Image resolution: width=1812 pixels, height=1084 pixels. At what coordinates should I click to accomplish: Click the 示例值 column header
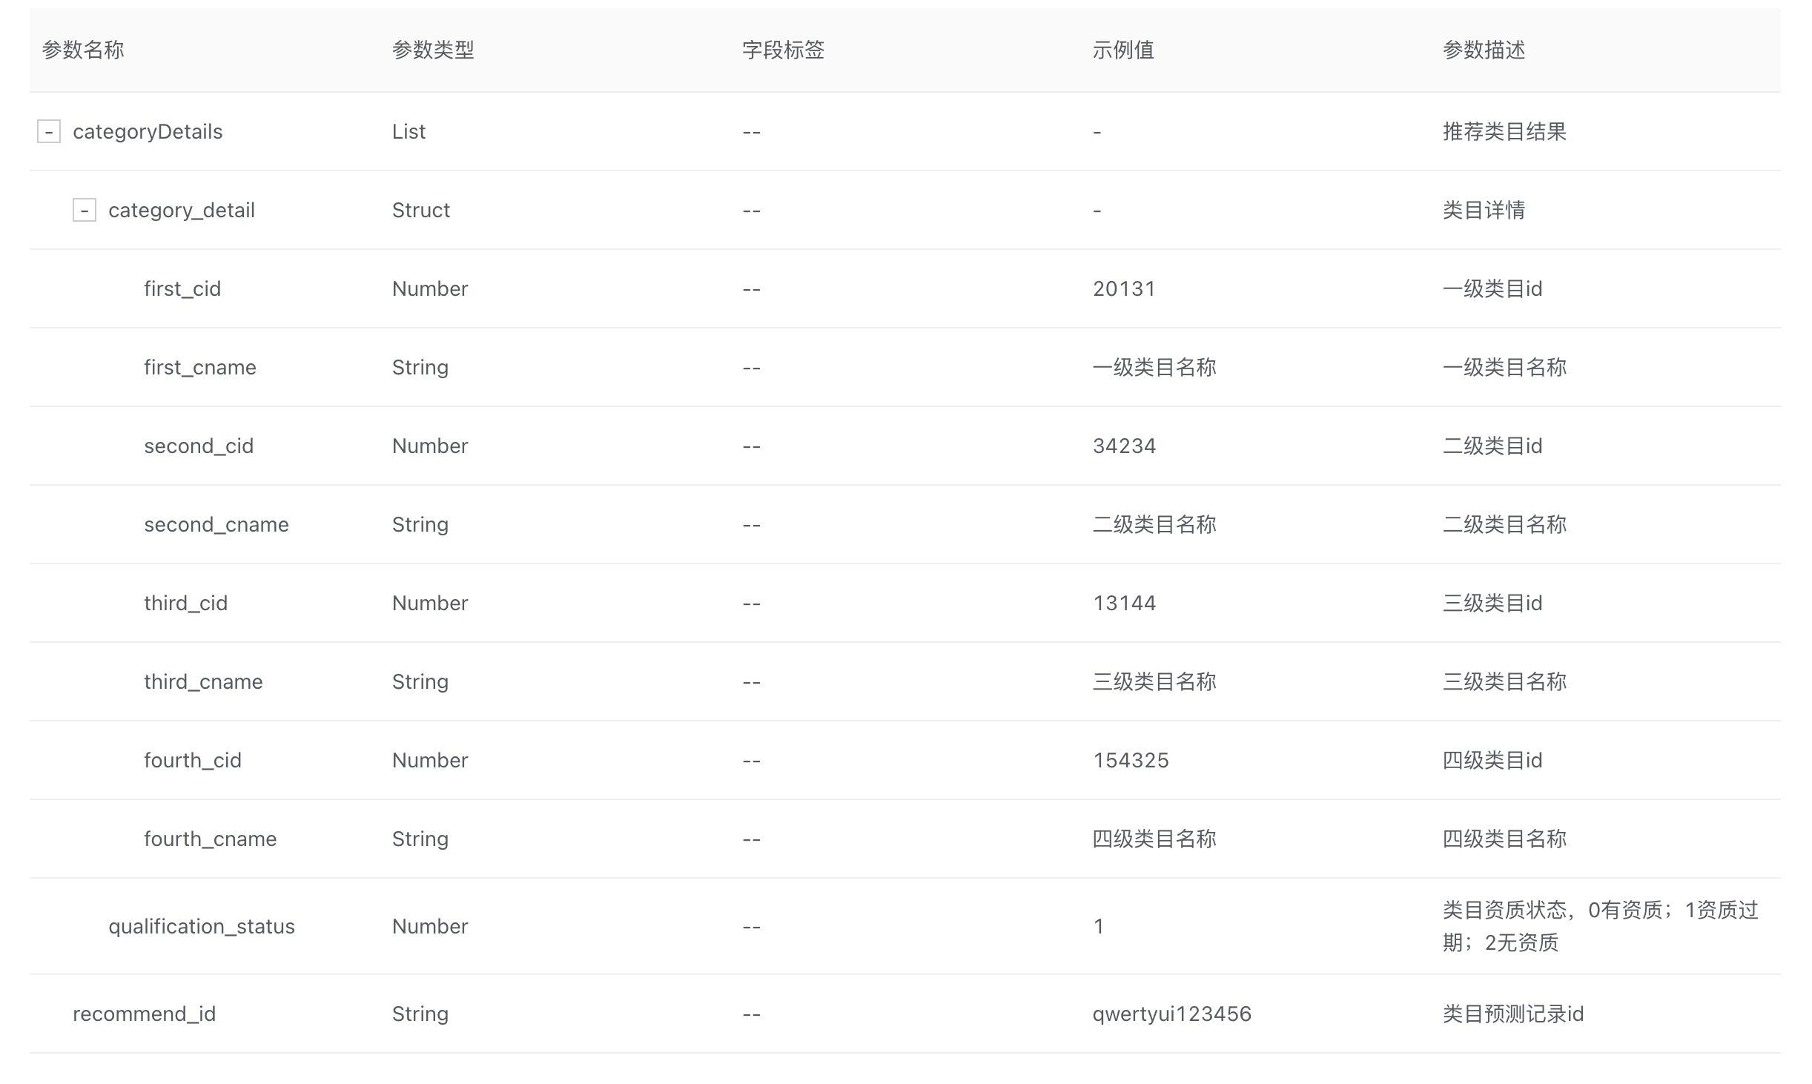[x=1123, y=50]
